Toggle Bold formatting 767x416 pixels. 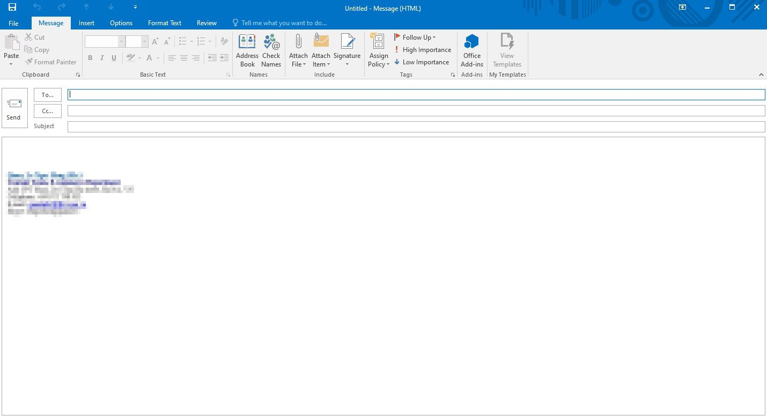click(90, 58)
